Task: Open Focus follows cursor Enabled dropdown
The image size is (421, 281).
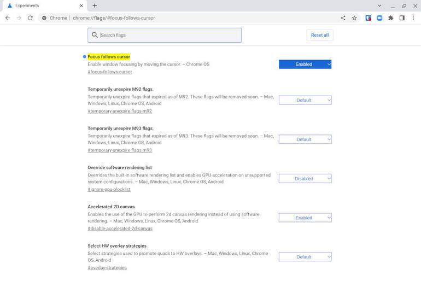Action: coord(305,64)
